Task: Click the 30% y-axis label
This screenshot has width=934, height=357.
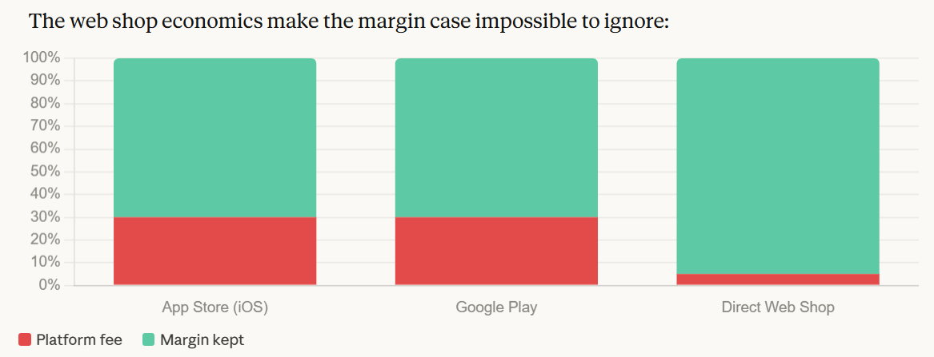Action: [x=45, y=217]
